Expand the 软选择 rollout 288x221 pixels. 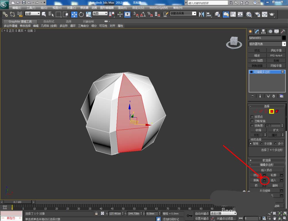[267, 160]
